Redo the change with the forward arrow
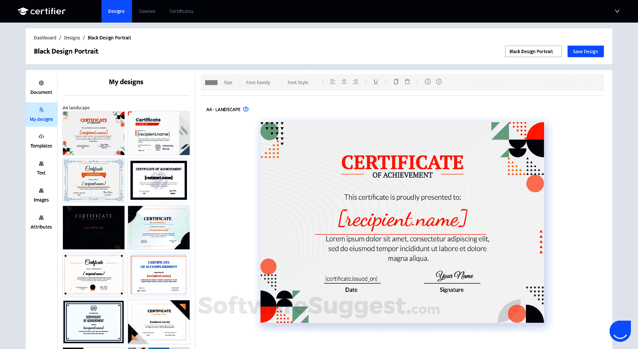Viewport: 638px width, 349px height. [439, 81]
